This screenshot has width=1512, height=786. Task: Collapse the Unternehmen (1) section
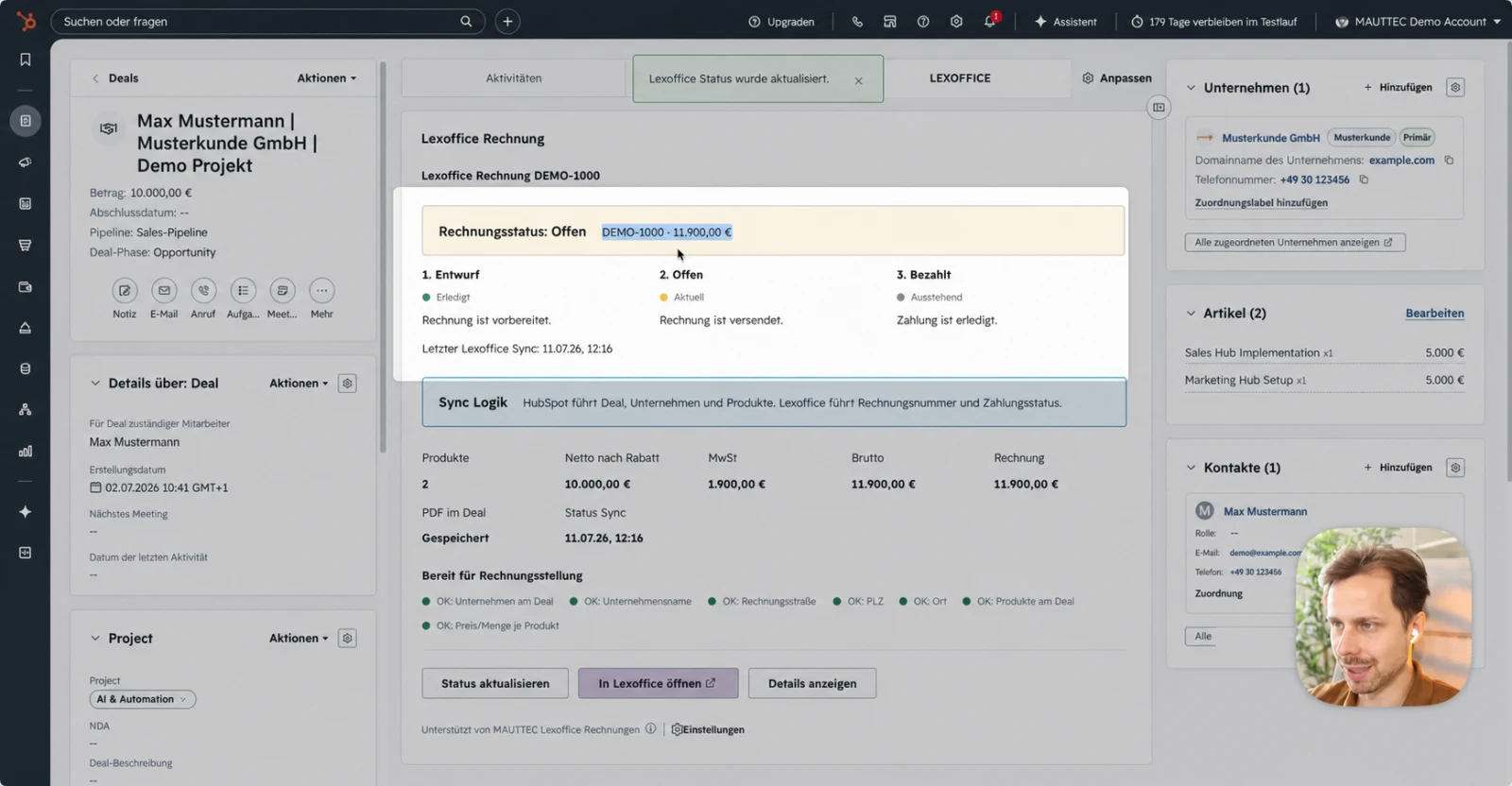click(x=1191, y=88)
